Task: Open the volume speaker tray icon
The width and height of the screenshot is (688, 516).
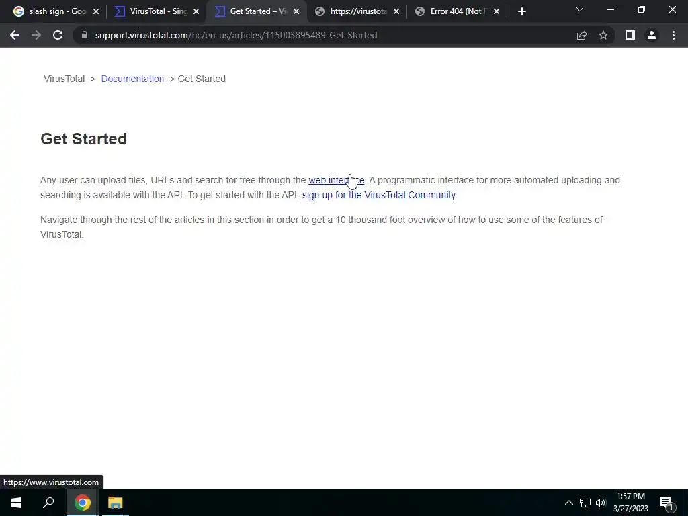Action: (x=601, y=503)
